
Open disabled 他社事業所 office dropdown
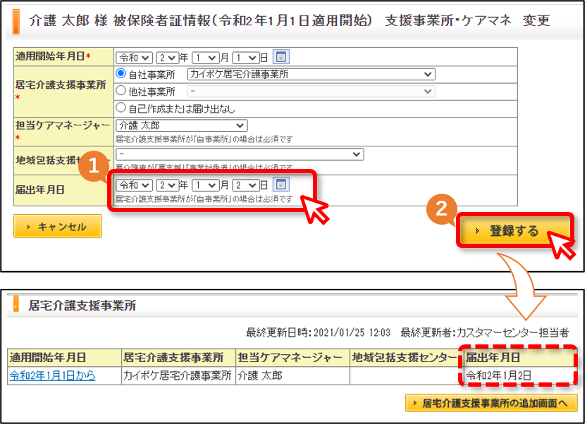[311, 92]
